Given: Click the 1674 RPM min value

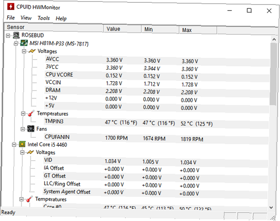Looking at the screenshot, I should [x=154, y=139].
